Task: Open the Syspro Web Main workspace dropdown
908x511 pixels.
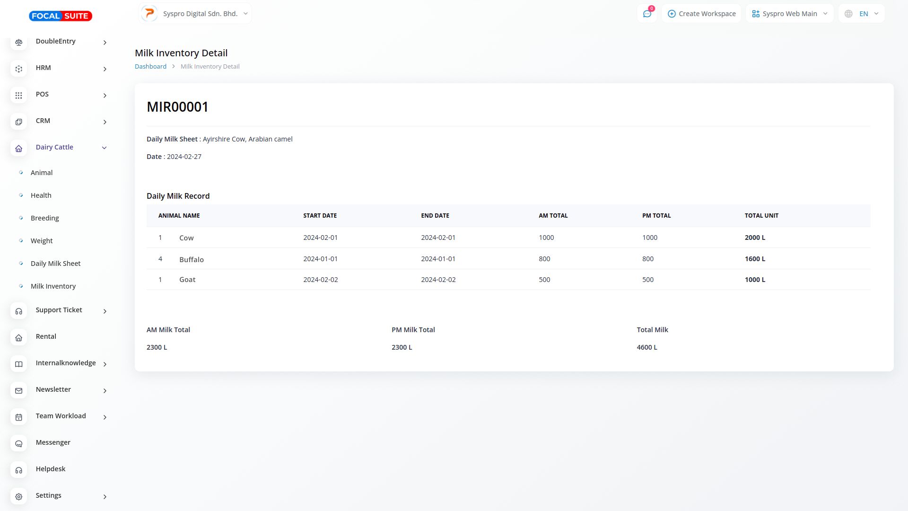Action: [789, 14]
